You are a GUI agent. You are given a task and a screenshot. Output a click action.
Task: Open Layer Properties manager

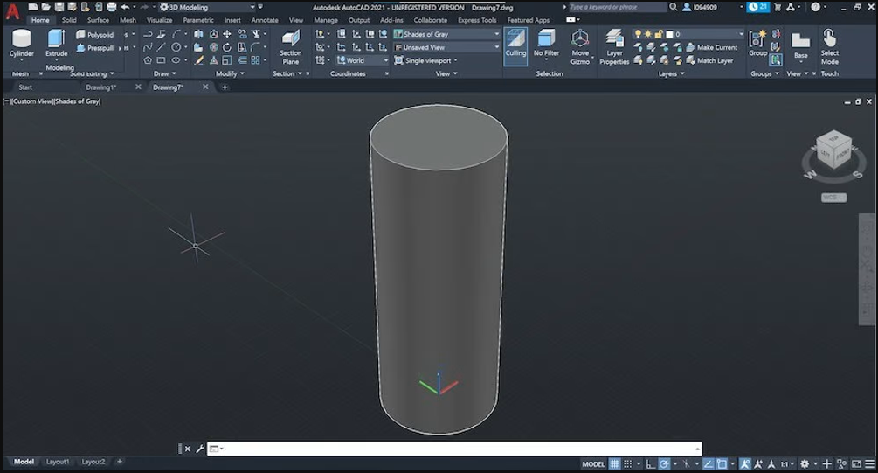point(614,47)
